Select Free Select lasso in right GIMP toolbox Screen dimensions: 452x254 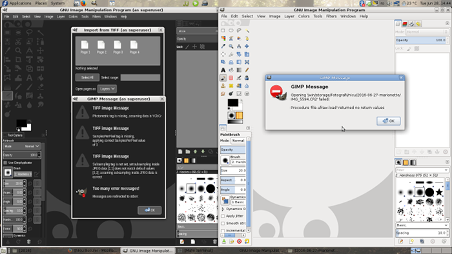point(239,30)
